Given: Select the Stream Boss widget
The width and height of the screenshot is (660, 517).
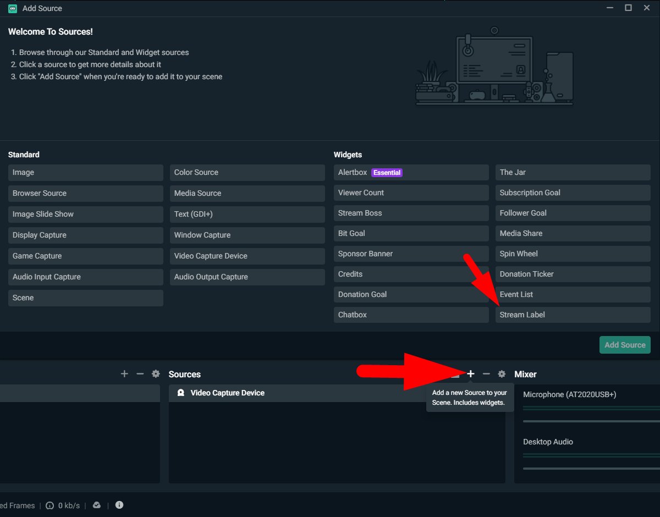Looking at the screenshot, I should [x=411, y=213].
